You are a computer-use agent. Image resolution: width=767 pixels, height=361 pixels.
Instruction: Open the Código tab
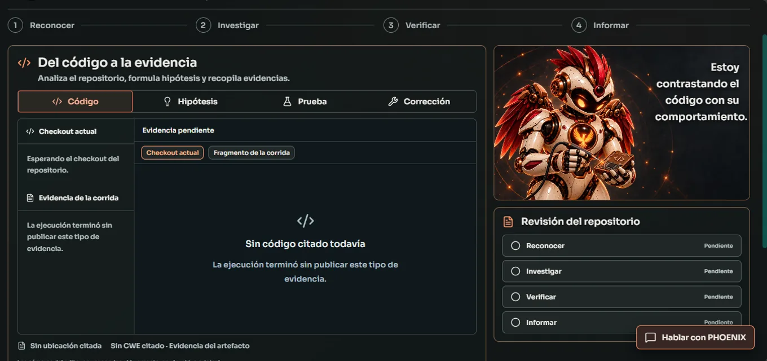point(76,102)
